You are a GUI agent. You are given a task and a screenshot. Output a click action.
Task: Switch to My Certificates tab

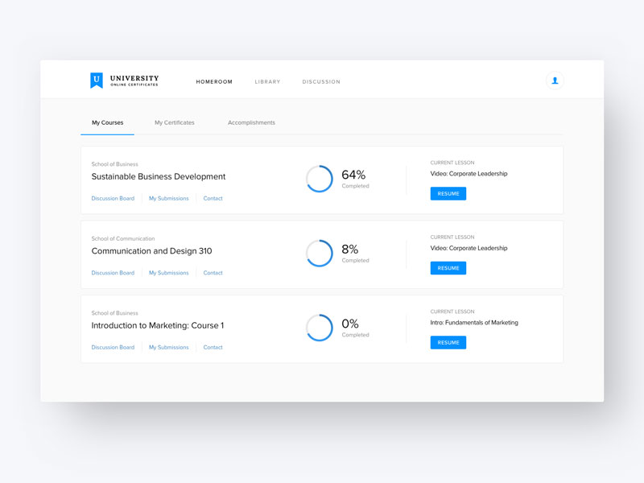(x=175, y=122)
